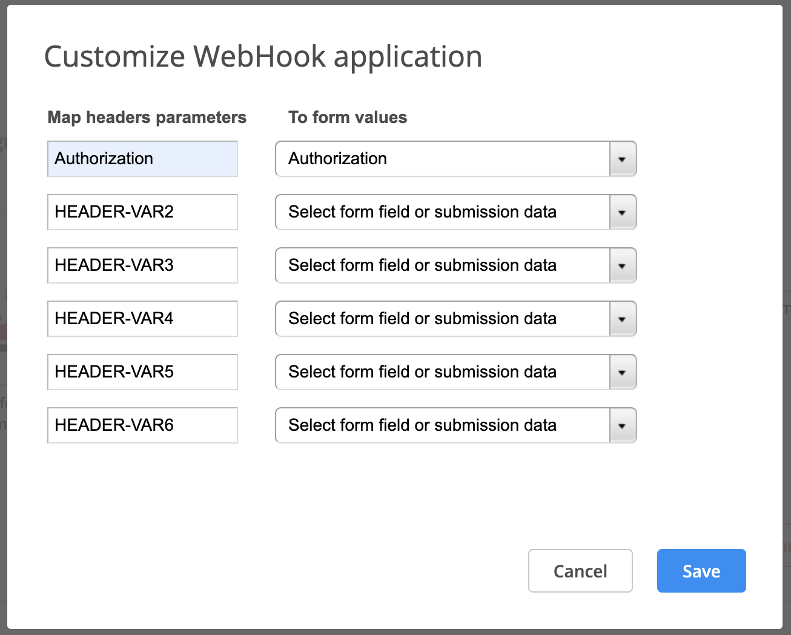Click the HEADER-VAR5 parameter text box

click(x=142, y=373)
